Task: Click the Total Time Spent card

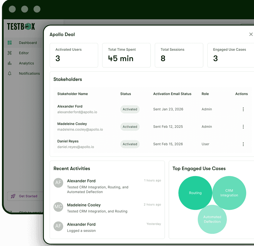Action: 126,55
